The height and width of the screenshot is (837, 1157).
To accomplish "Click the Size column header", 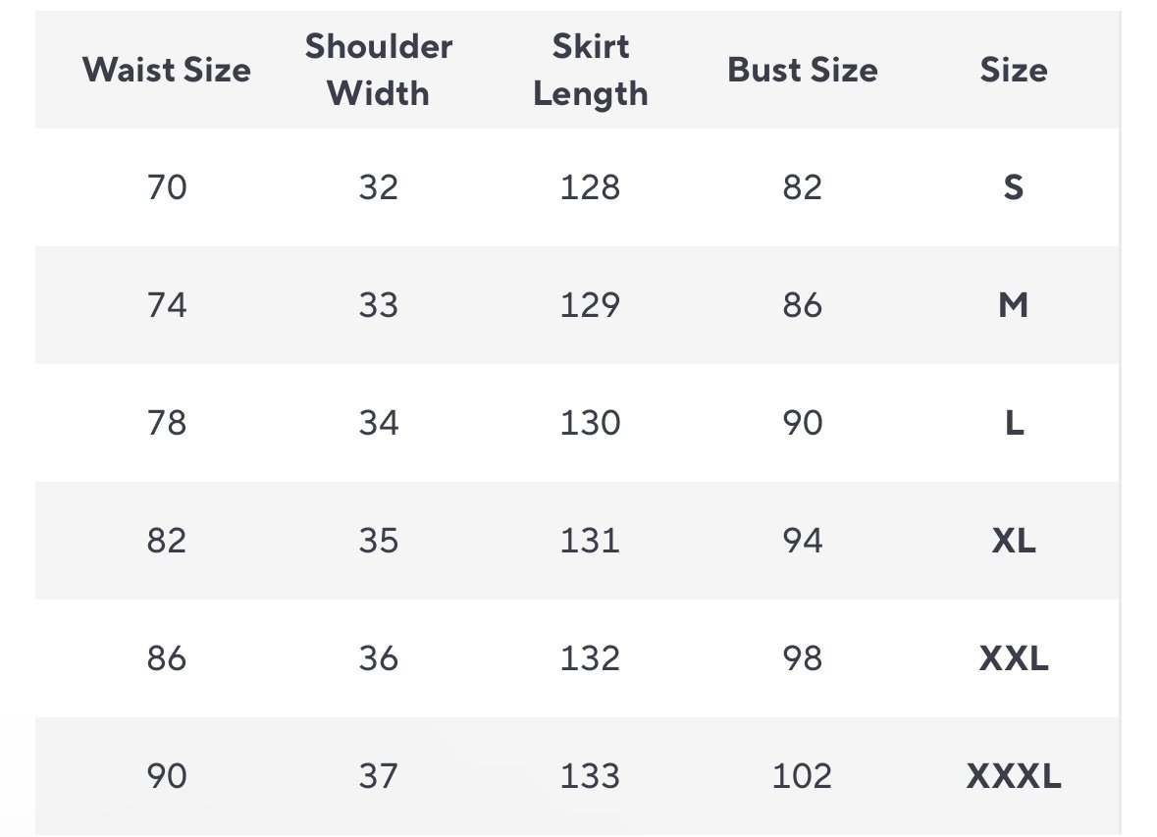I will [x=1014, y=70].
